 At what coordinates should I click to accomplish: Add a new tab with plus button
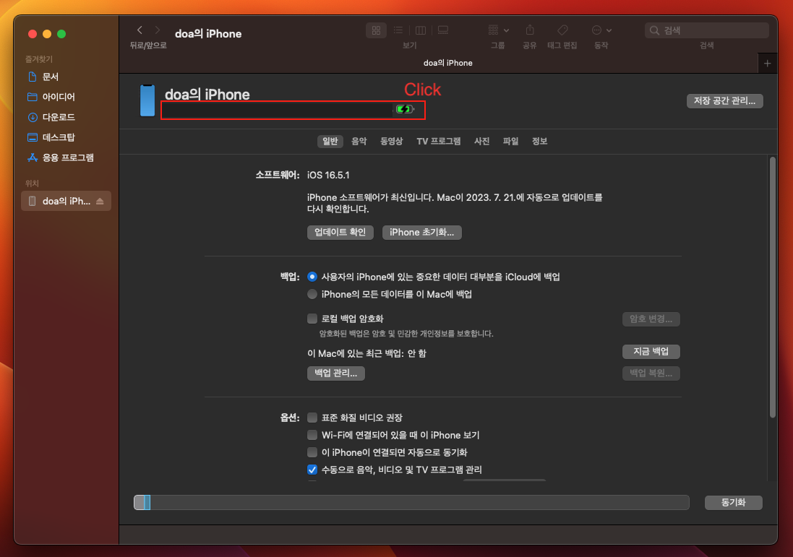click(x=767, y=64)
